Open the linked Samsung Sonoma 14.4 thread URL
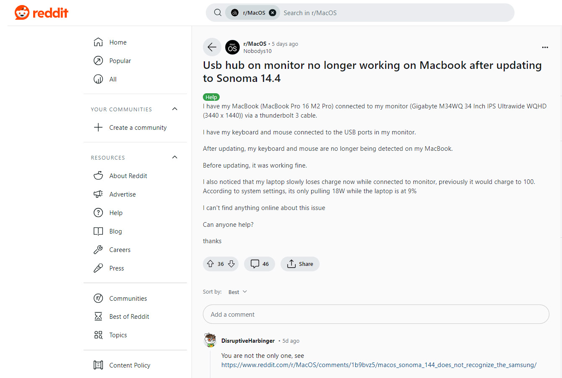Viewport: 562px width, 378px height. tap(379, 365)
